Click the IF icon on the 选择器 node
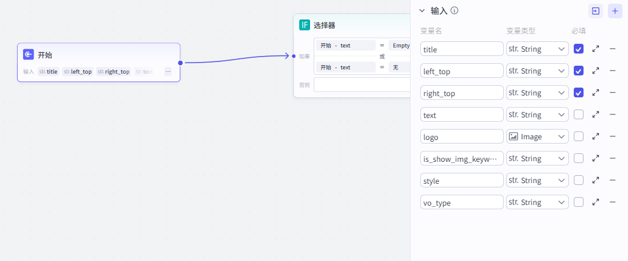This screenshot has width=628, height=261. click(x=305, y=25)
